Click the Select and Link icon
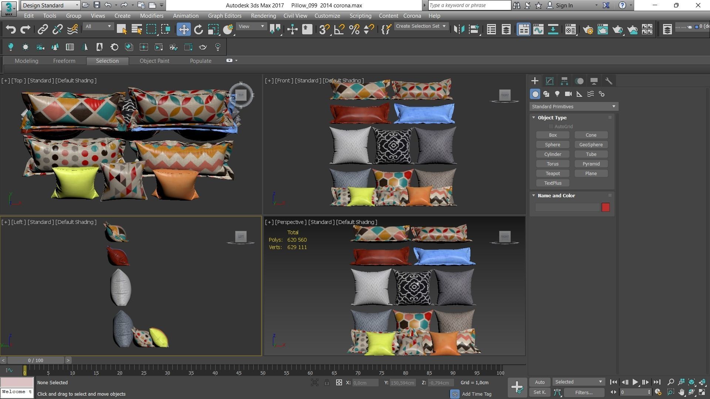 (x=43, y=30)
